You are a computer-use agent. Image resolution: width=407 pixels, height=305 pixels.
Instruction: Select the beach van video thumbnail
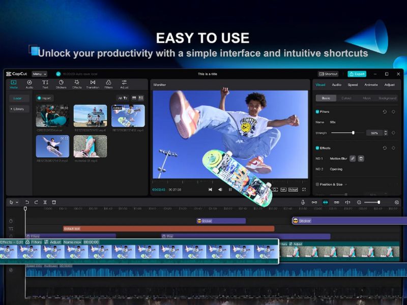click(x=91, y=116)
